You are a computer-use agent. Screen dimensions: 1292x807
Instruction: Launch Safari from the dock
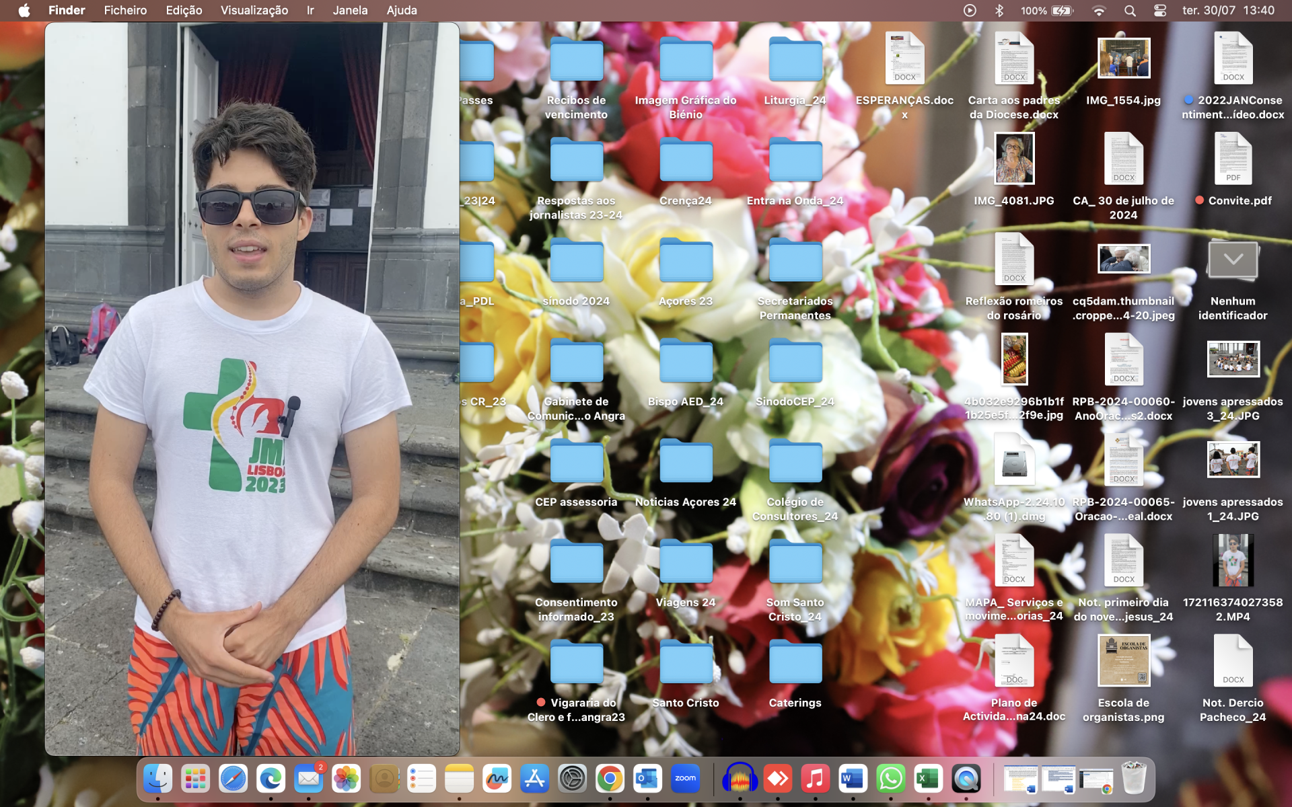[234, 779]
